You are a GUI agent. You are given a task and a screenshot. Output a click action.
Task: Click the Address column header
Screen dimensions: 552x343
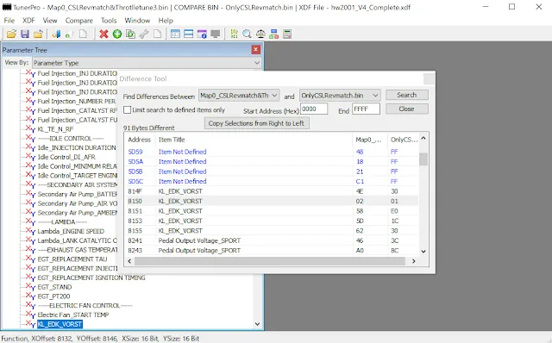point(140,140)
